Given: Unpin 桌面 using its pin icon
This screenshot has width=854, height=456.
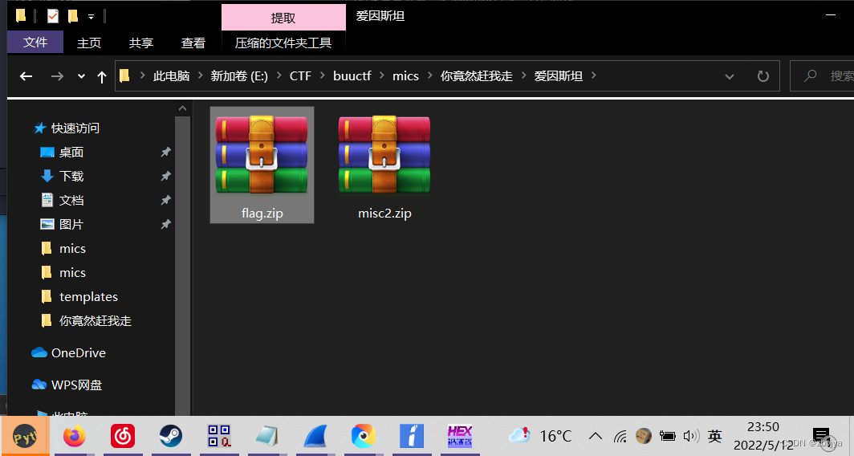Looking at the screenshot, I should tap(166, 152).
